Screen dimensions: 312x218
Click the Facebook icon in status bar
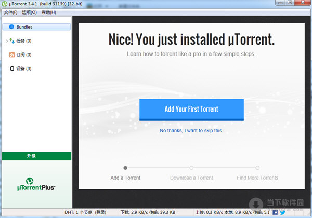click(275, 212)
